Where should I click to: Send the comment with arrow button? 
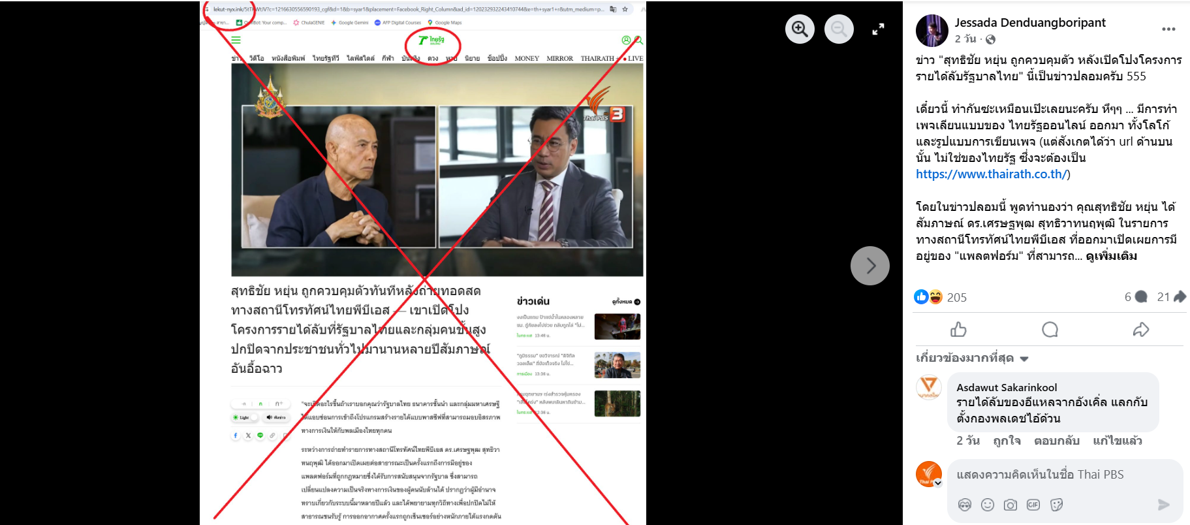pos(1163,505)
